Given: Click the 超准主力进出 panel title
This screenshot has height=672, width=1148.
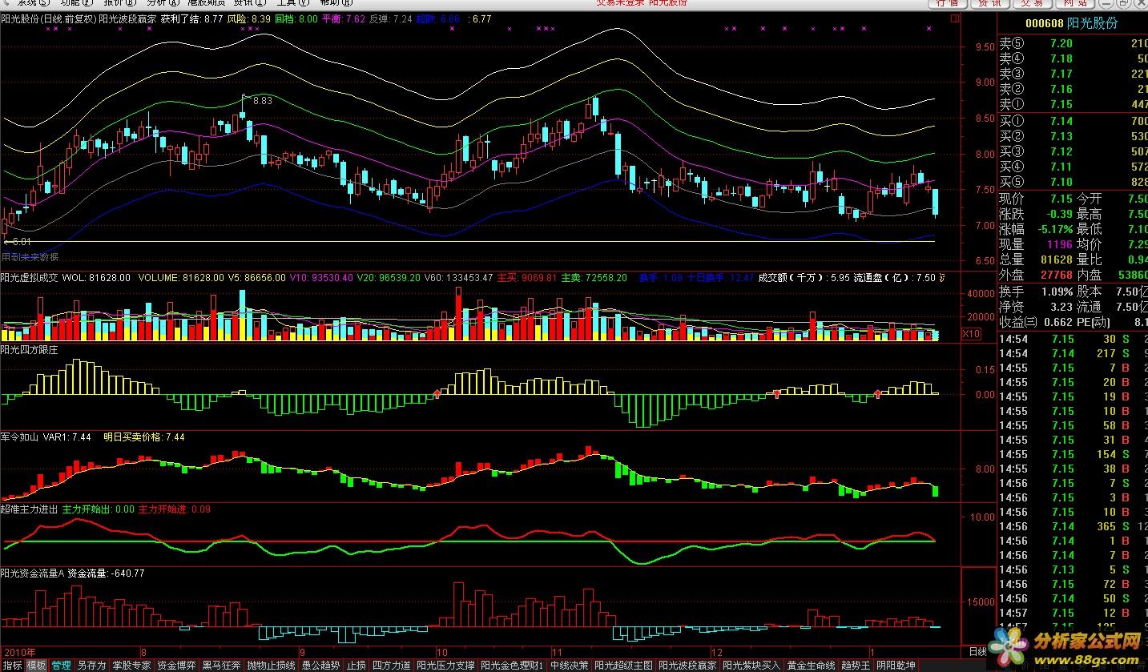Looking at the screenshot, I should point(30,509).
